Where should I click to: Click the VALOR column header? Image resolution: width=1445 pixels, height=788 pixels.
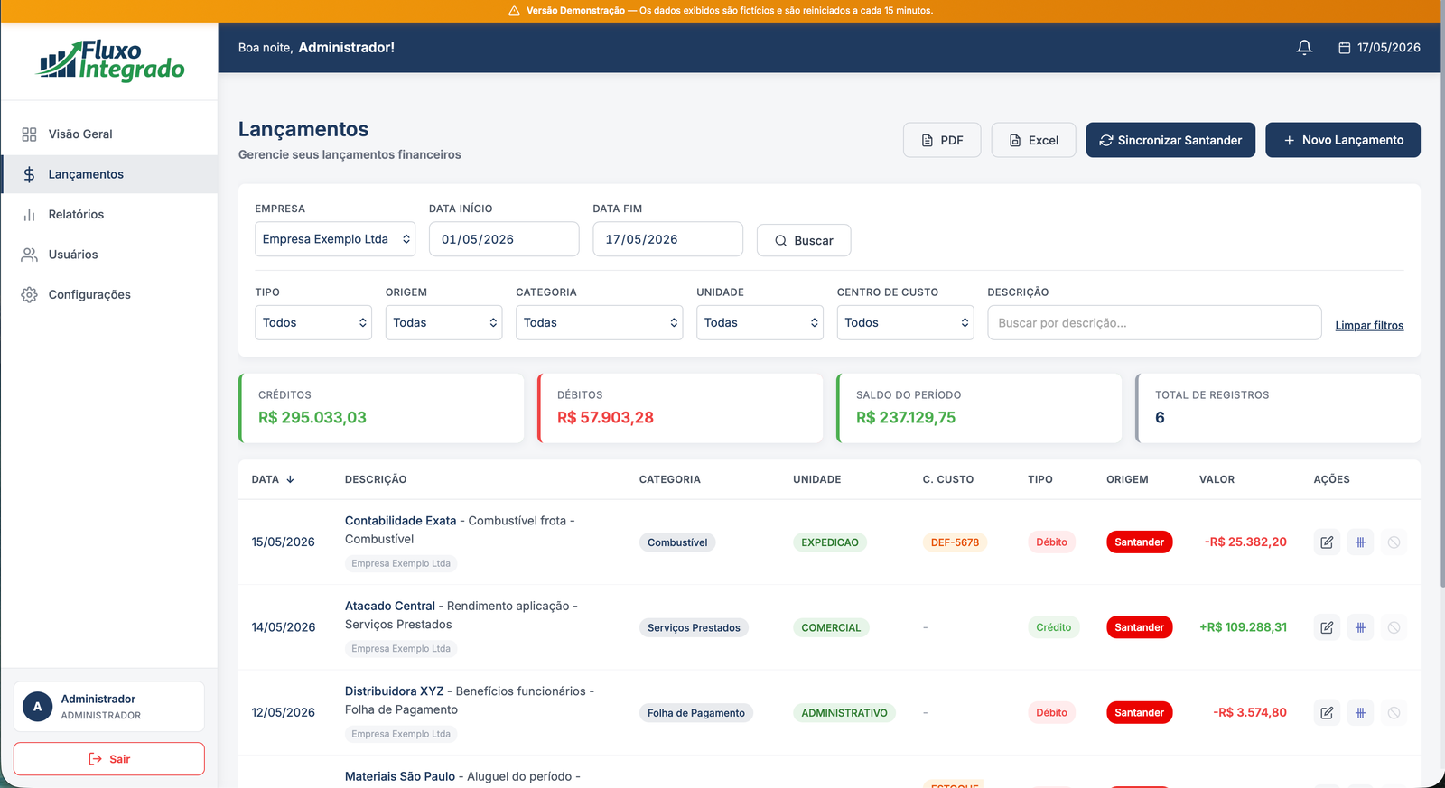1217,480
